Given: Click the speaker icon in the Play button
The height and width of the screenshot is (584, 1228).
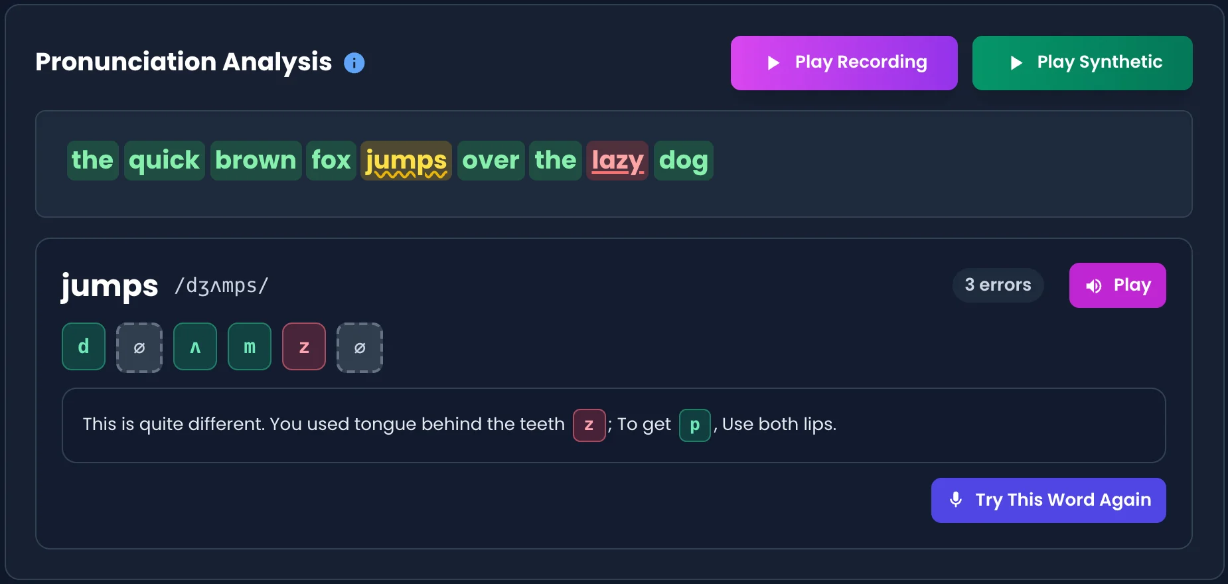Looking at the screenshot, I should [x=1094, y=285].
